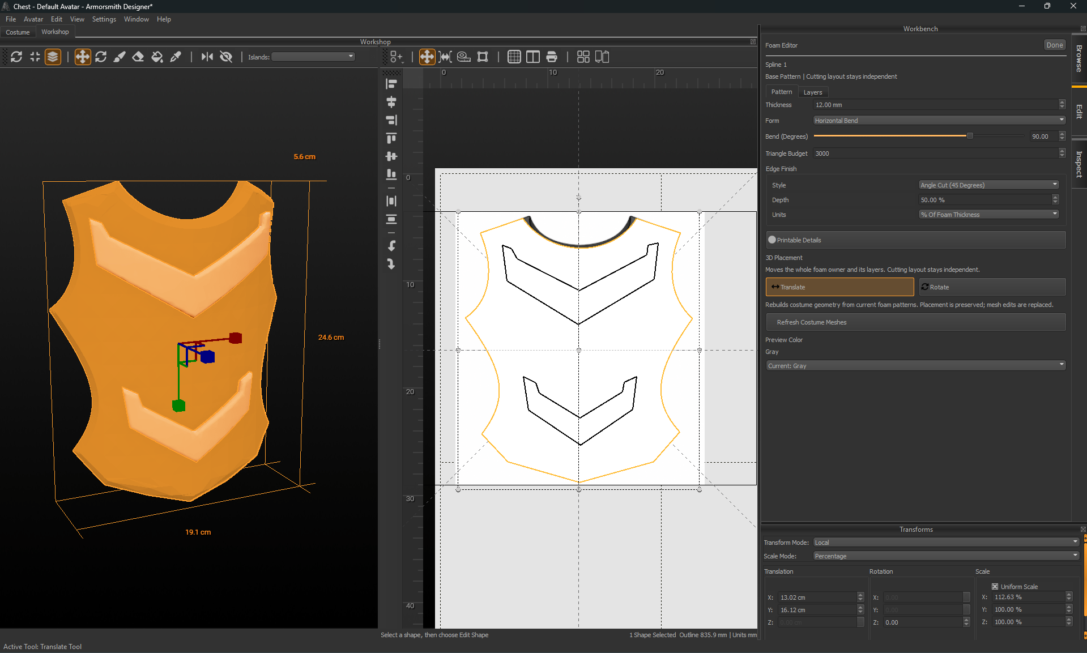
Task: Open the Islands dropdown
Action: click(313, 57)
